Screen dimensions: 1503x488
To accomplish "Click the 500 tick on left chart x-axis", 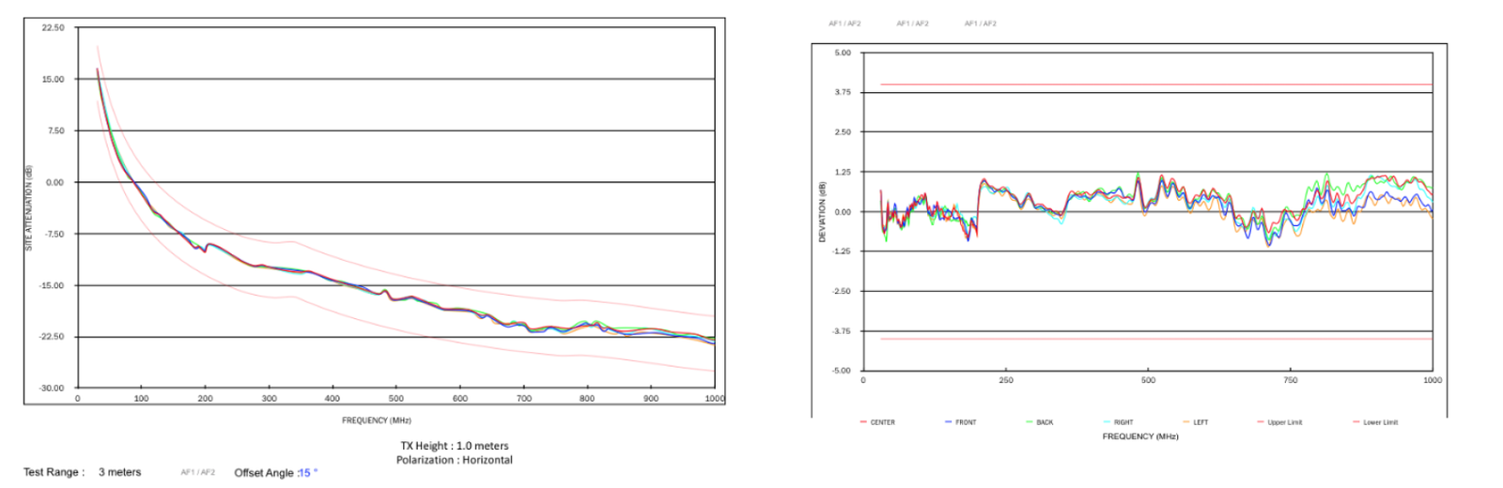I will pos(396,399).
